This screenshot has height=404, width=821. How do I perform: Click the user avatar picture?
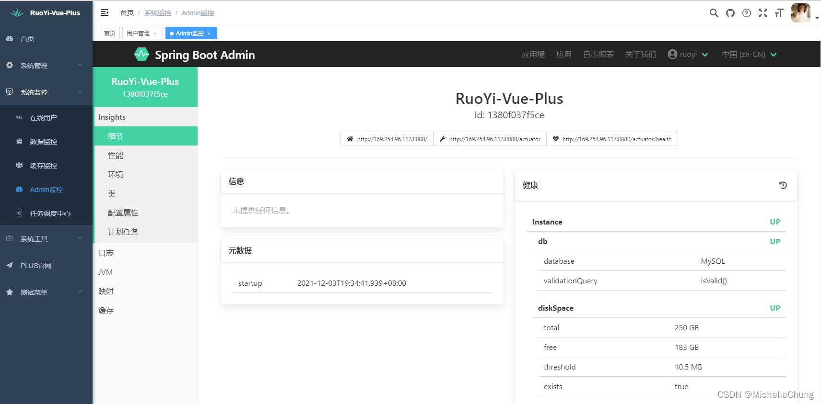point(800,13)
